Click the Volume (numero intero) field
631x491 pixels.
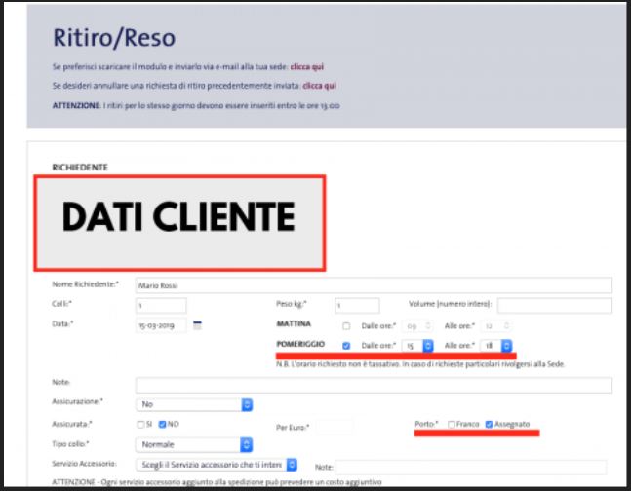point(554,305)
